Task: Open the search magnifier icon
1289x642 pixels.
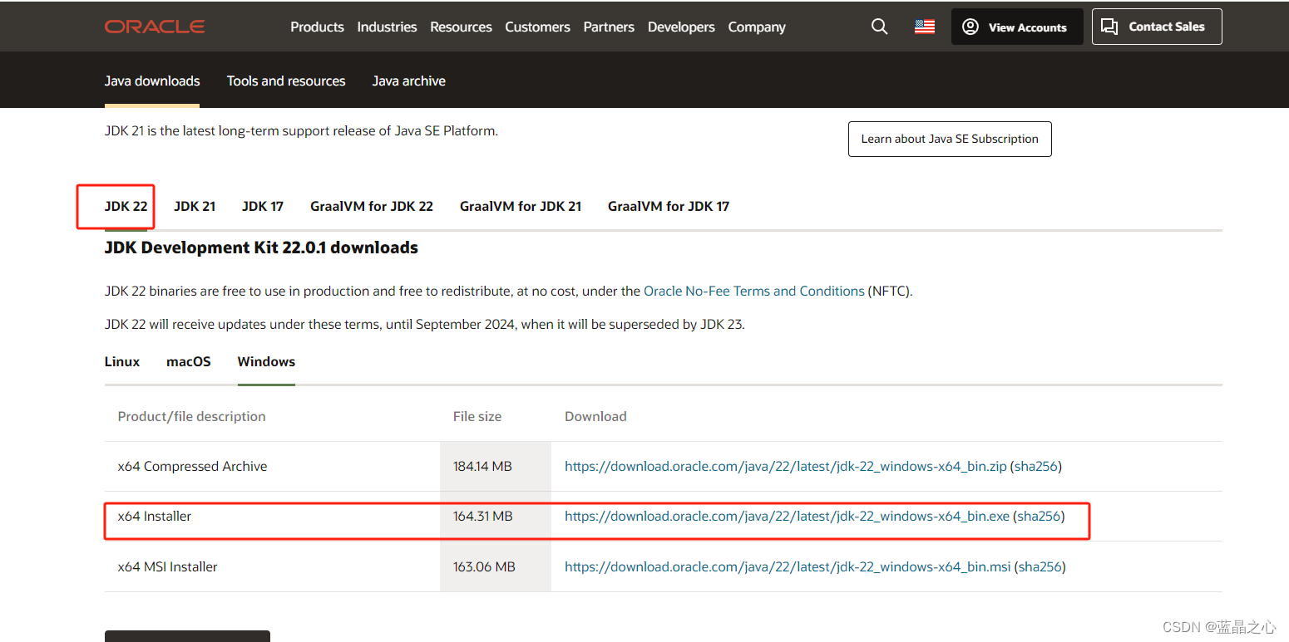Action: [x=879, y=27]
